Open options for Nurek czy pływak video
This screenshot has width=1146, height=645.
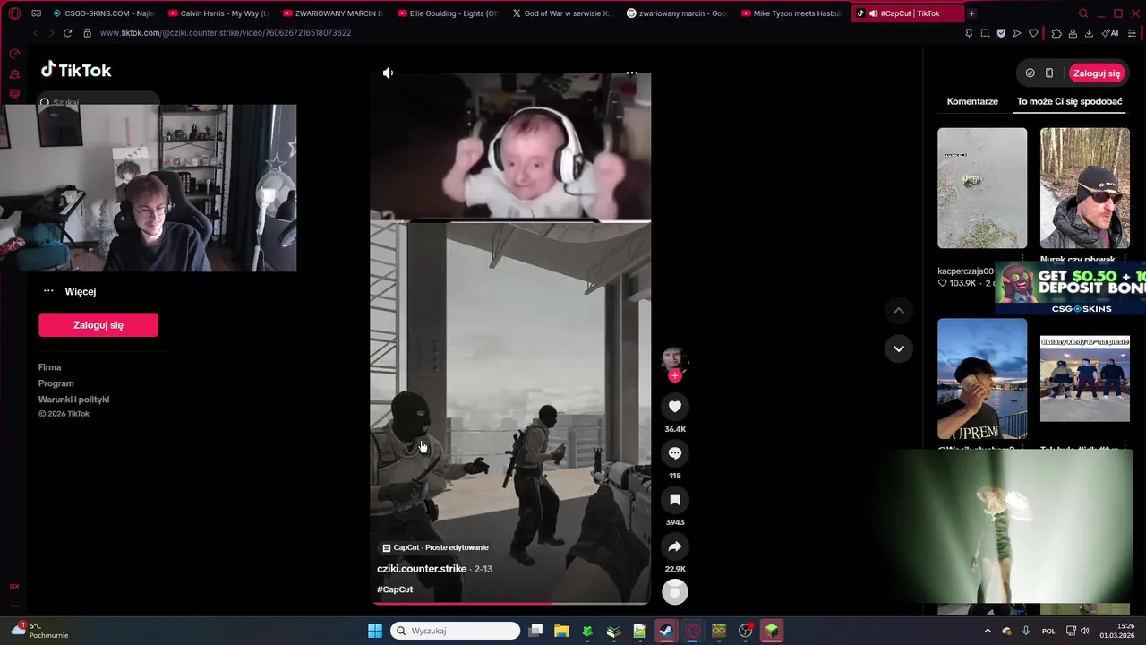(1125, 259)
